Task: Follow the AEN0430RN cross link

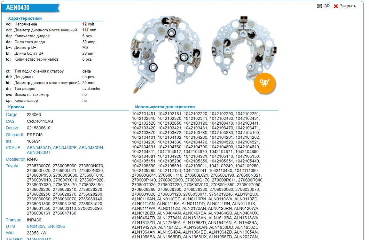Action: pos(91,148)
